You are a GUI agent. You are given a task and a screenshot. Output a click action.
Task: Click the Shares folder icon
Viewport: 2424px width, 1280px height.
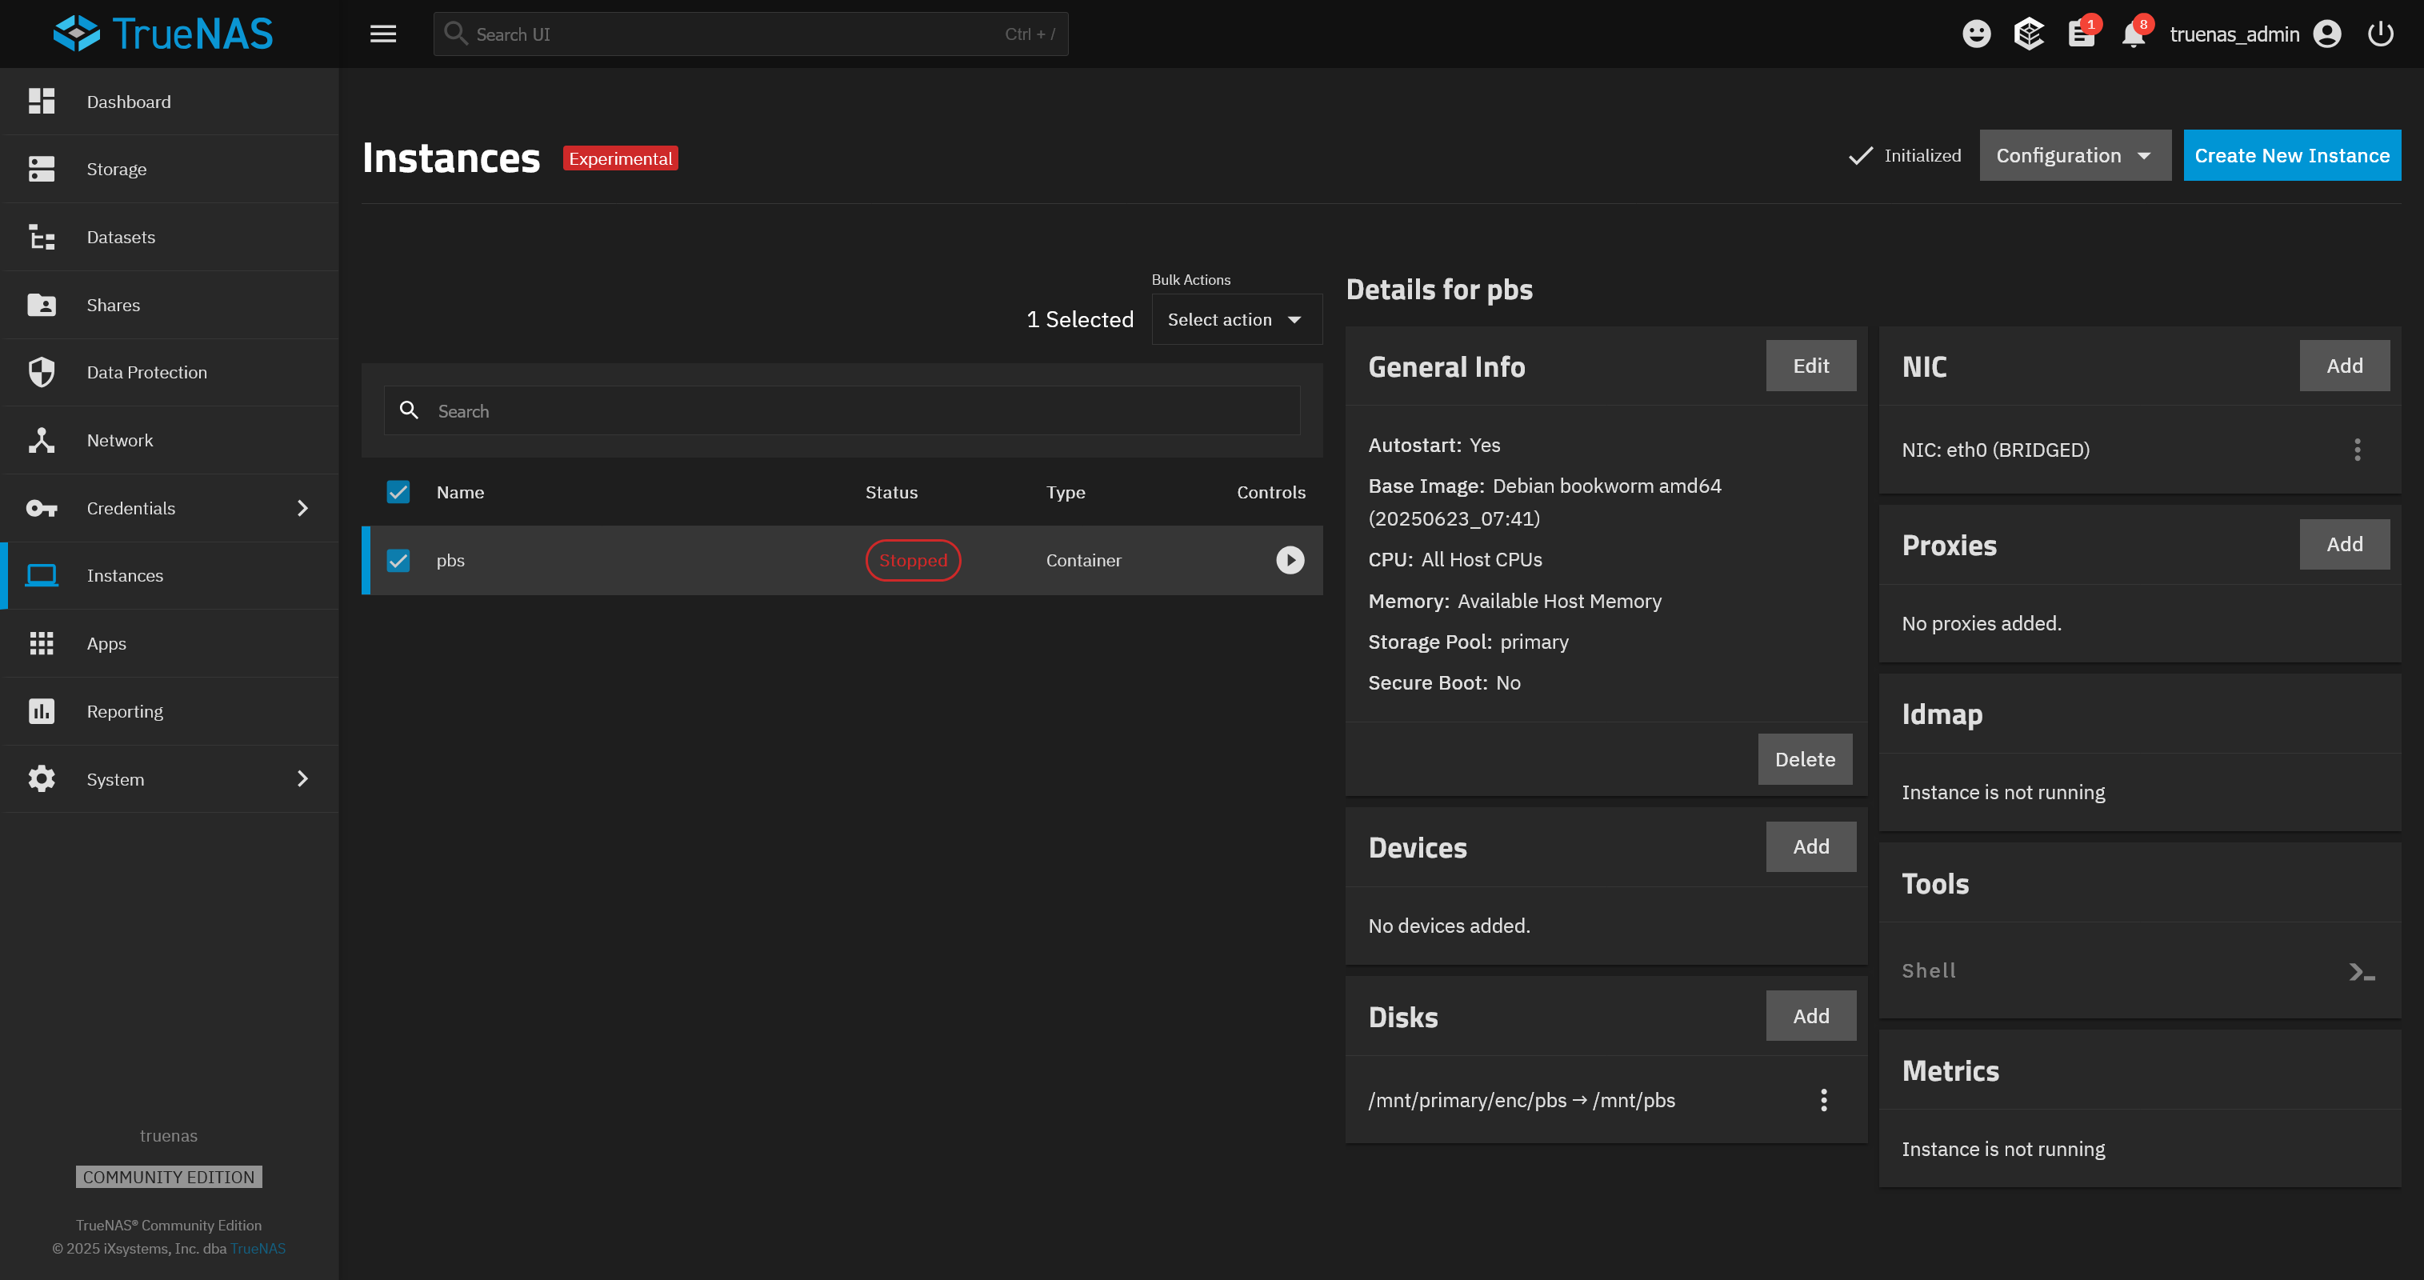[x=42, y=305]
